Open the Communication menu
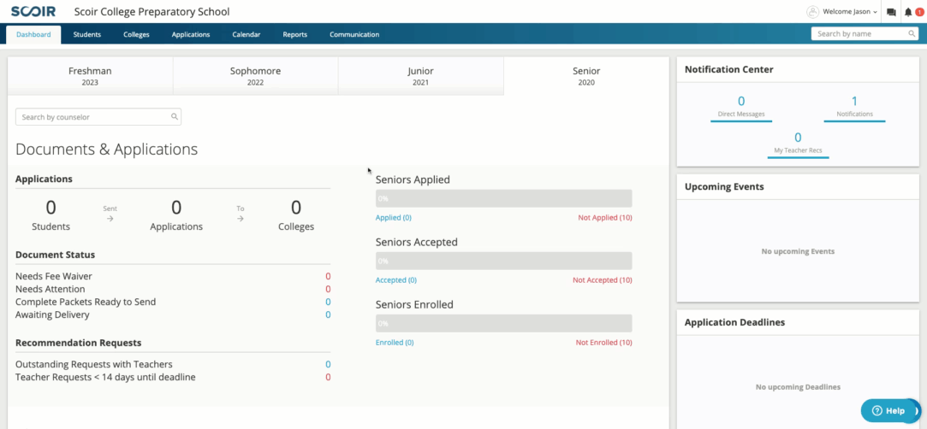Image resolution: width=927 pixels, height=429 pixels. coord(354,34)
